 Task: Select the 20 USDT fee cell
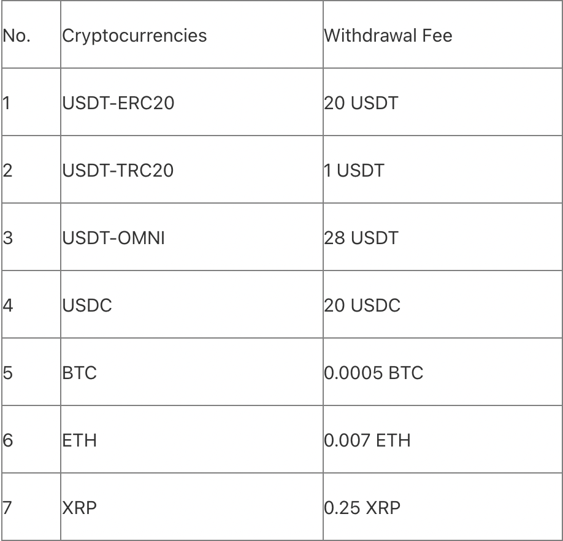click(361, 102)
